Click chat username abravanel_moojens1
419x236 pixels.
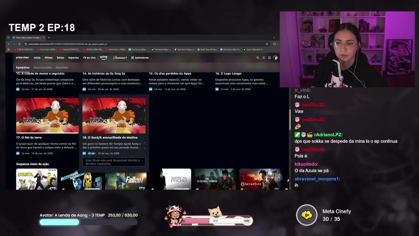click(317, 179)
